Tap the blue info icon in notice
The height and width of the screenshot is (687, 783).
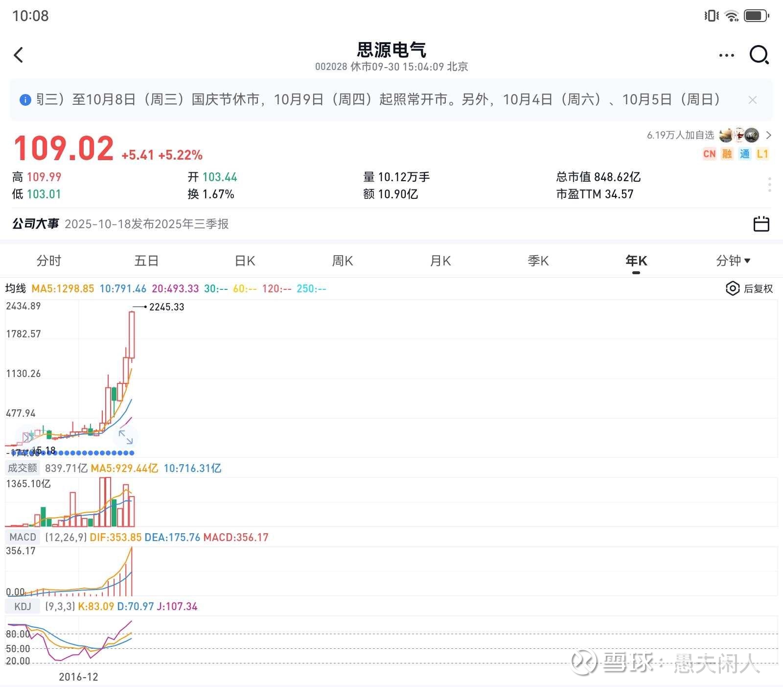tap(25, 100)
